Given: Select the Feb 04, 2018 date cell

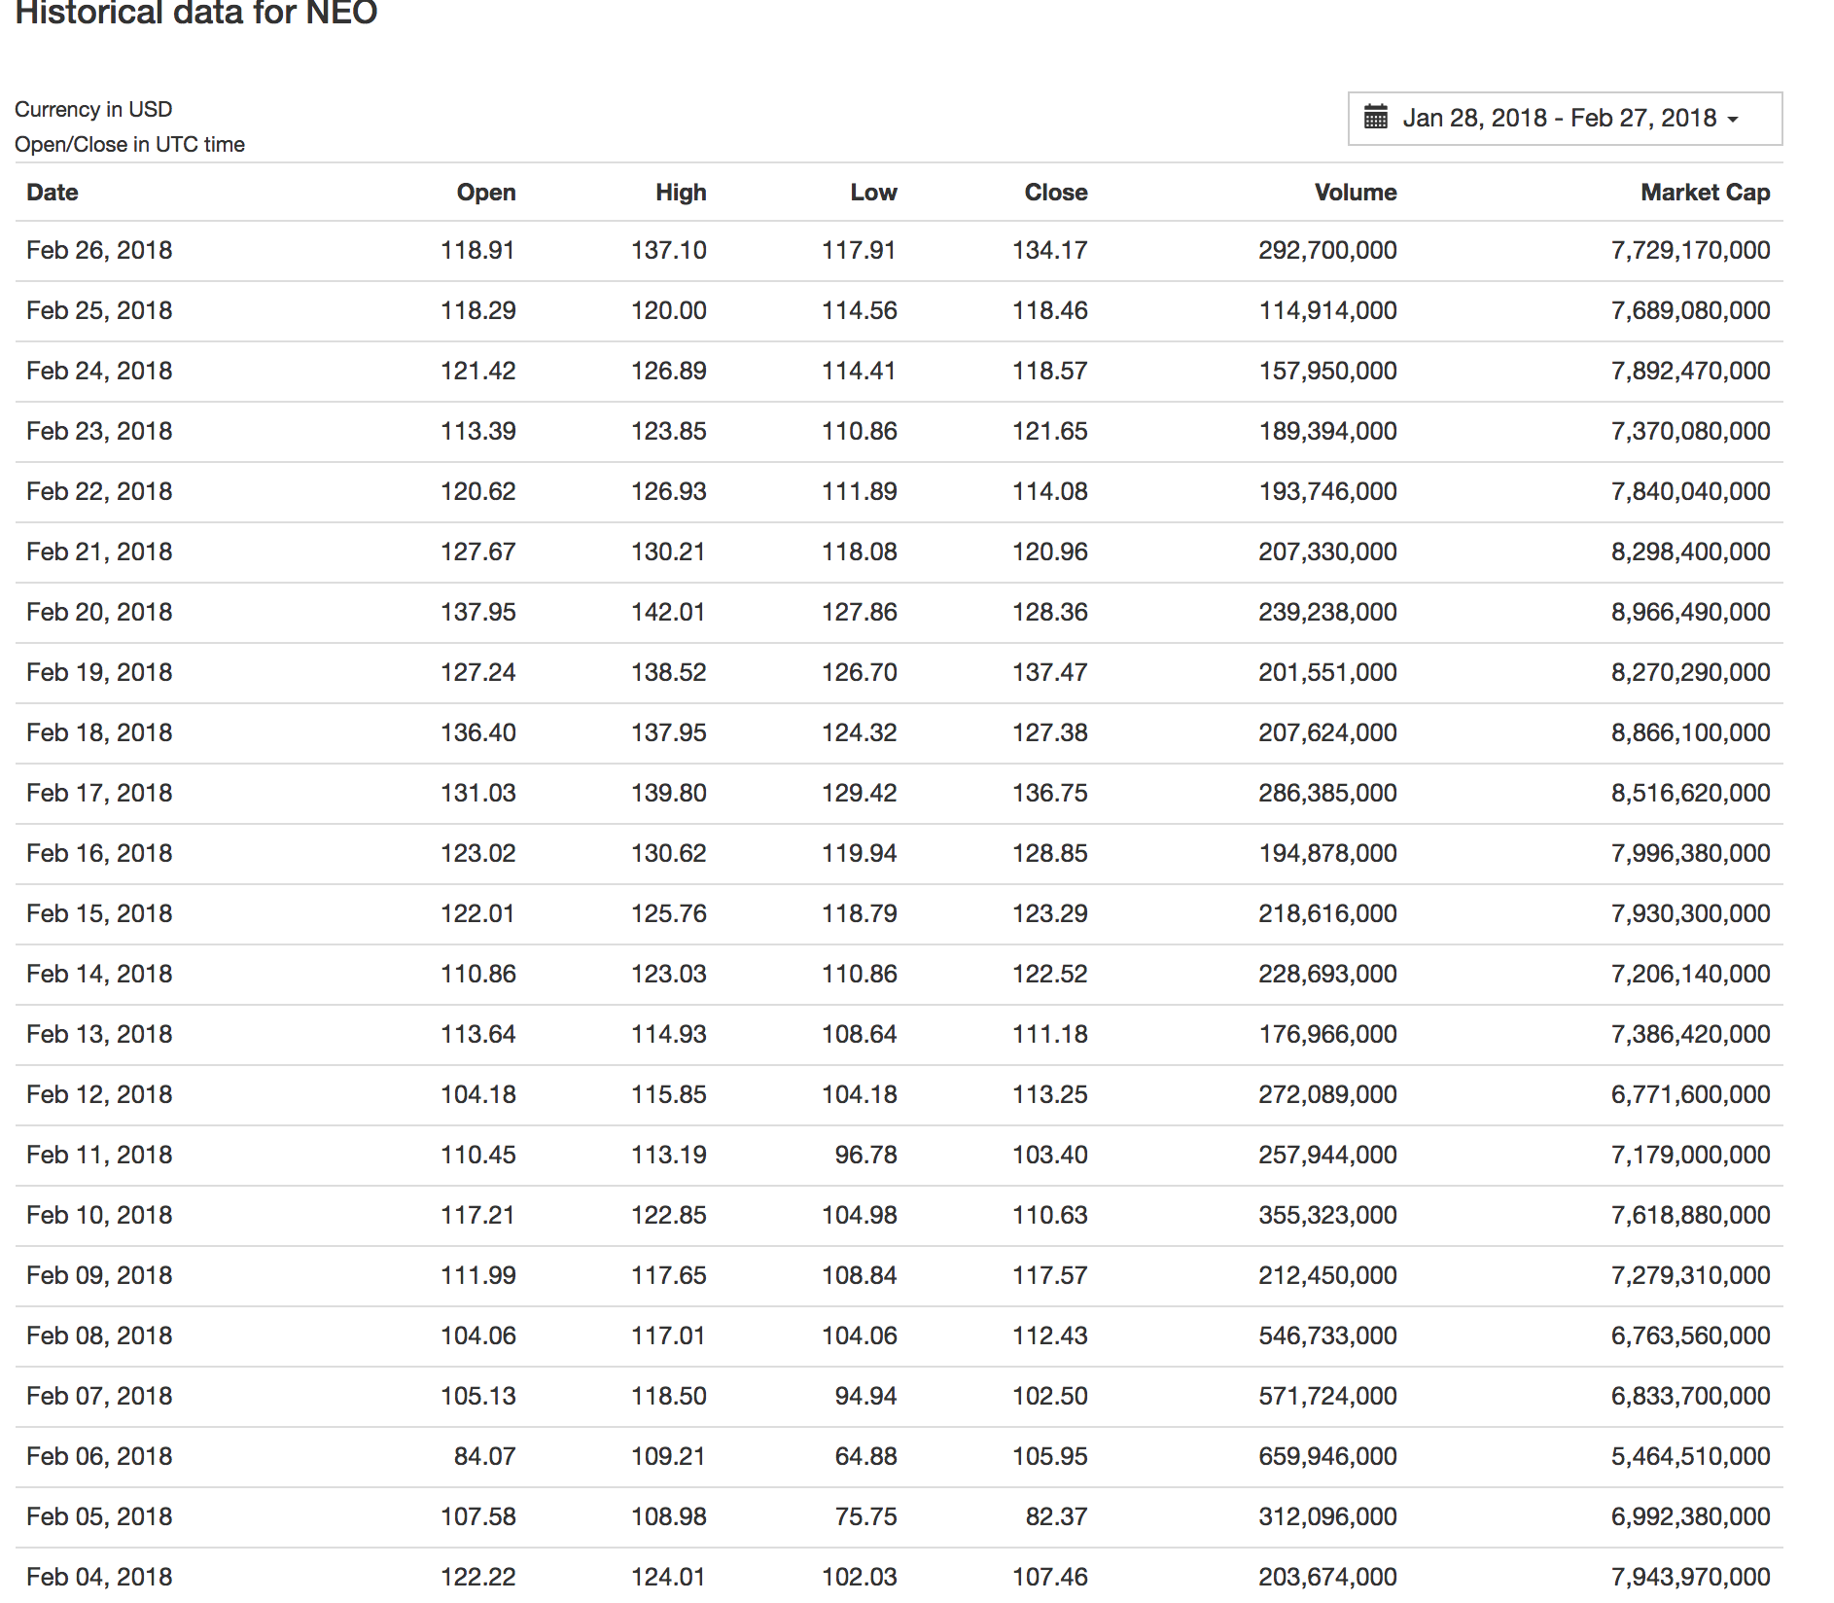Looking at the screenshot, I should pos(99,1578).
